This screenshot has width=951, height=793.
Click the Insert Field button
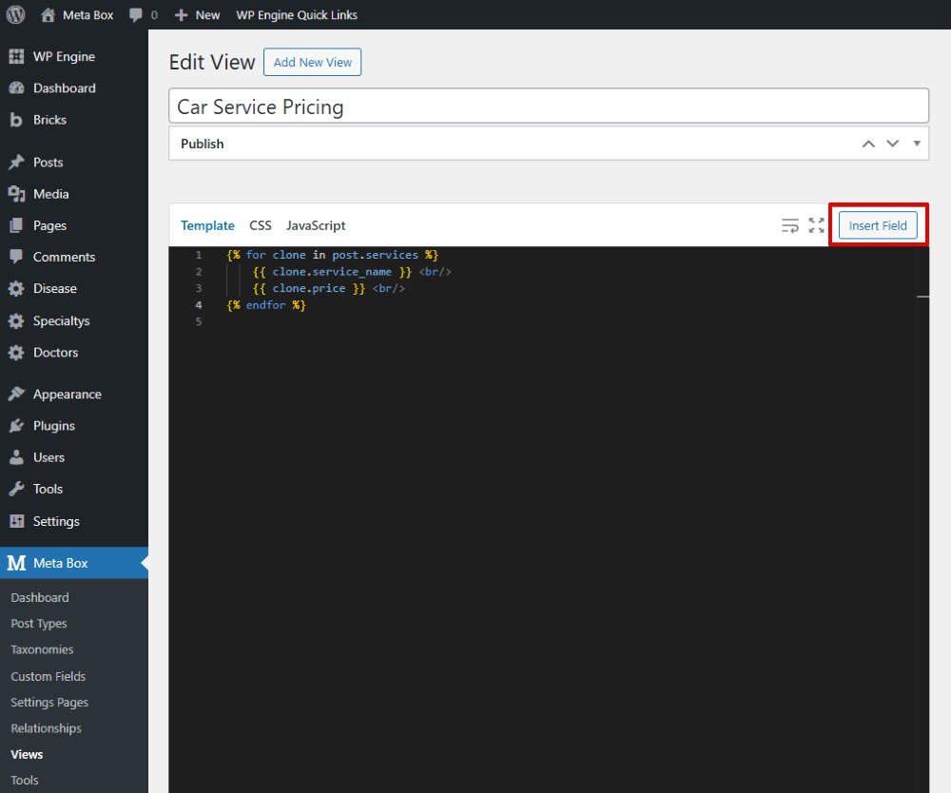878,225
